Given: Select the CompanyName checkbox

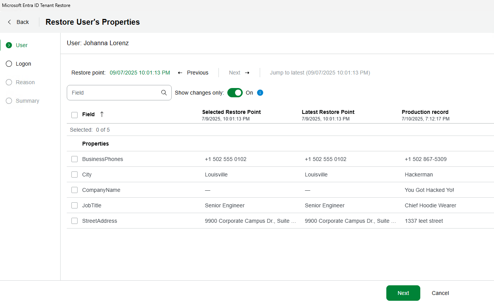Looking at the screenshot, I should [x=74, y=190].
